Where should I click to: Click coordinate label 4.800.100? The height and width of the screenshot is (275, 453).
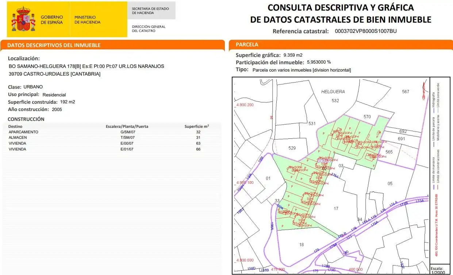(245, 182)
